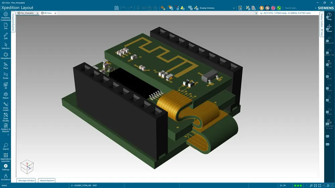
Task: Click the F12 action key
Action: 328,145
